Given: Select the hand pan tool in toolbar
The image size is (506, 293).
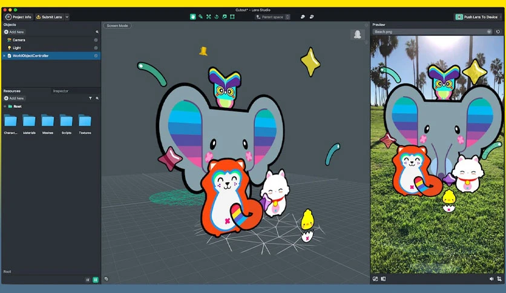Looking at the screenshot, I should click(192, 17).
